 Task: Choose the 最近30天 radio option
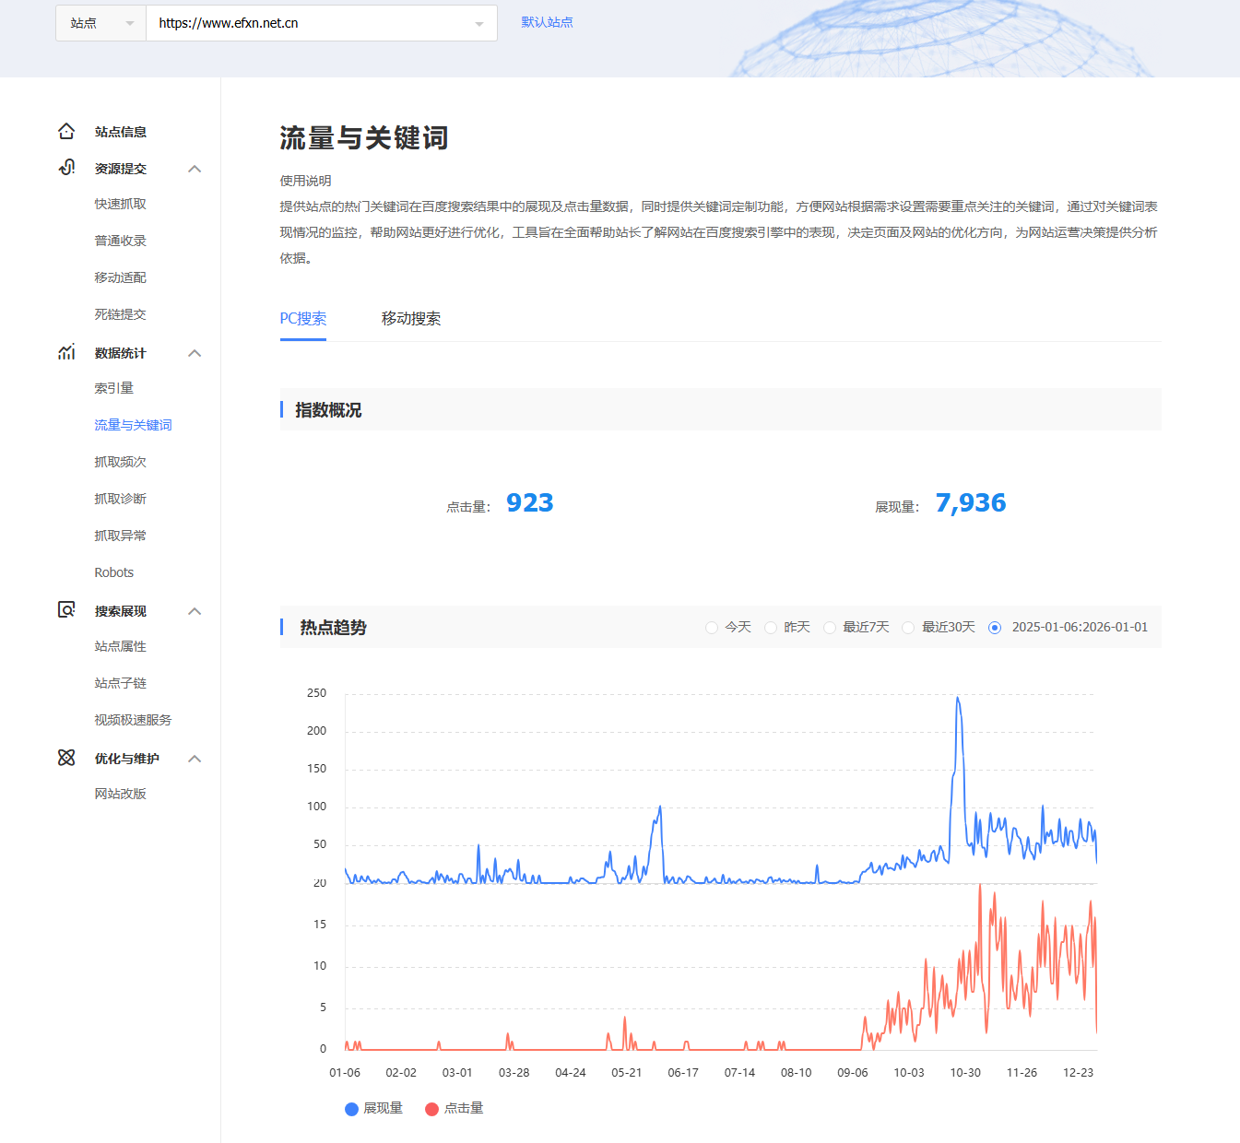click(908, 628)
